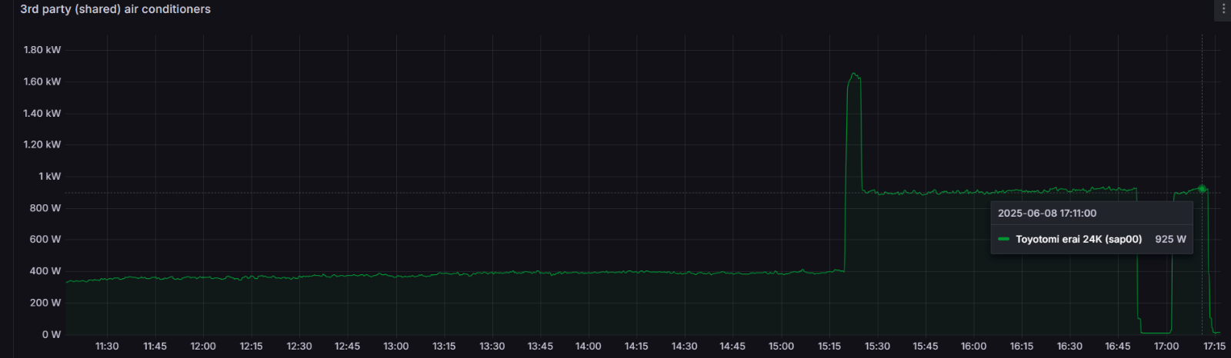This screenshot has height=358, width=1231.
Task: Open the '3rd party (shared) air conditioners' panel title
Action: [115, 9]
